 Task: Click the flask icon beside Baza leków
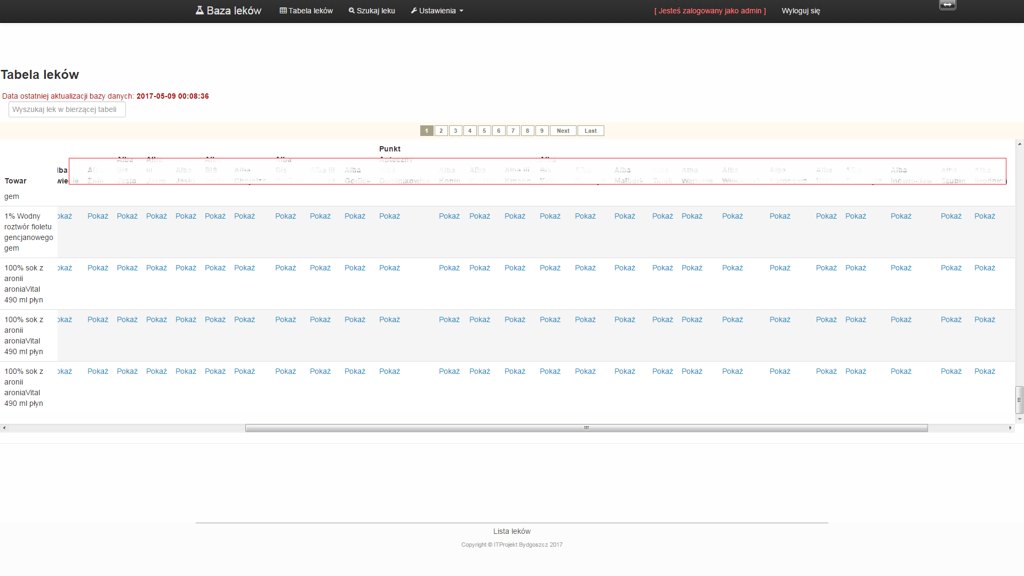click(x=199, y=10)
